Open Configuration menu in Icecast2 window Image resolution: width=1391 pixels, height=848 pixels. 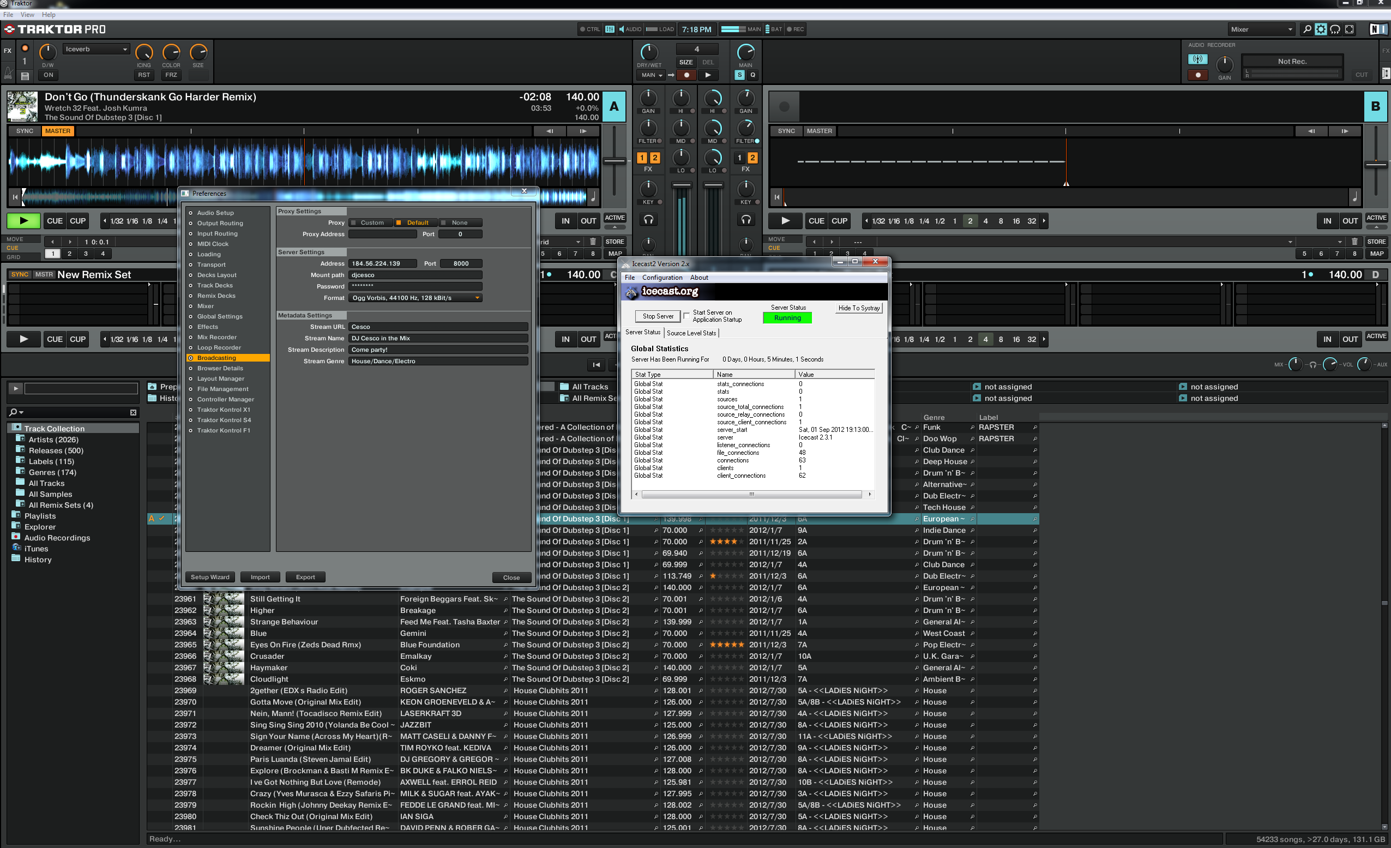pyautogui.click(x=662, y=277)
